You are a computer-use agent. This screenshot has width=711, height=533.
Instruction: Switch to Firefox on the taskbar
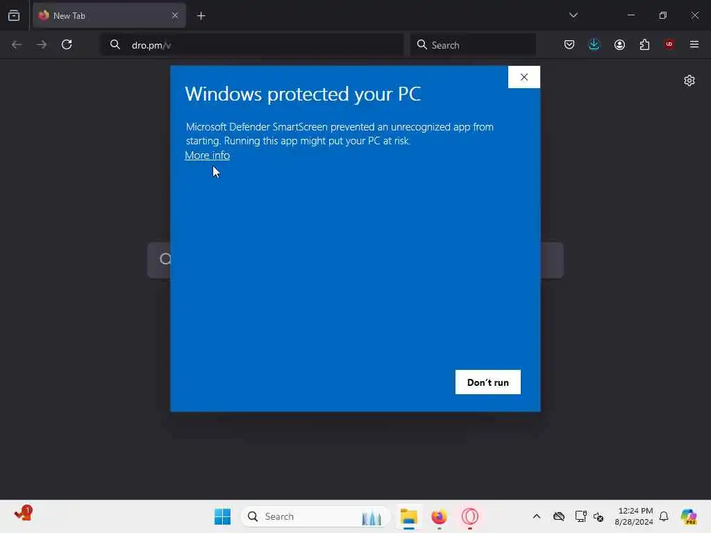click(439, 516)
